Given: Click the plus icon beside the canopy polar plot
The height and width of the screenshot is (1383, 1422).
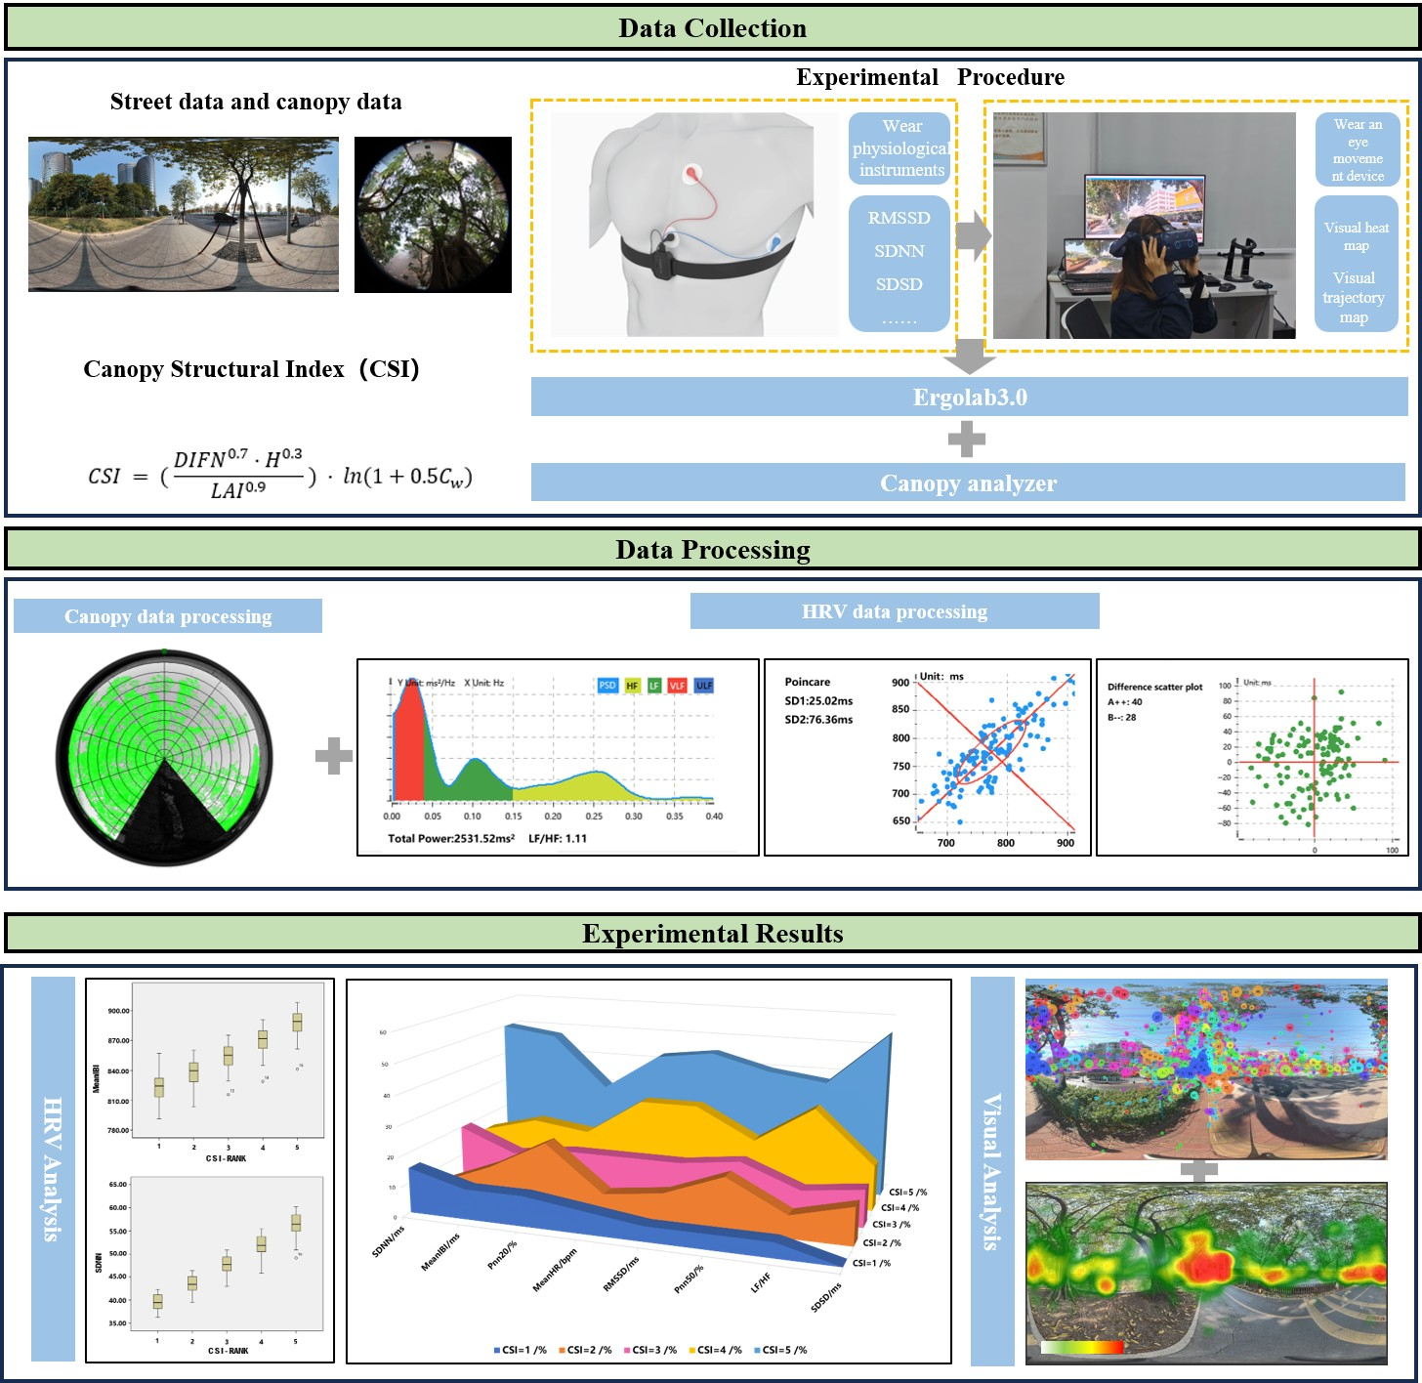Looking at the screenshot, I should [333, 756].
